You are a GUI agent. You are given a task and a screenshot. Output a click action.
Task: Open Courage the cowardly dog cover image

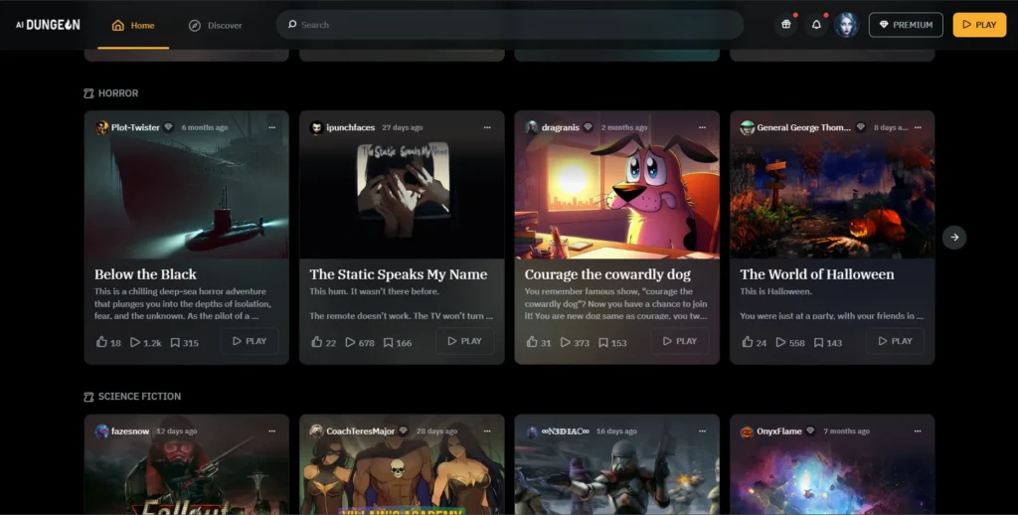coord(616,185)
